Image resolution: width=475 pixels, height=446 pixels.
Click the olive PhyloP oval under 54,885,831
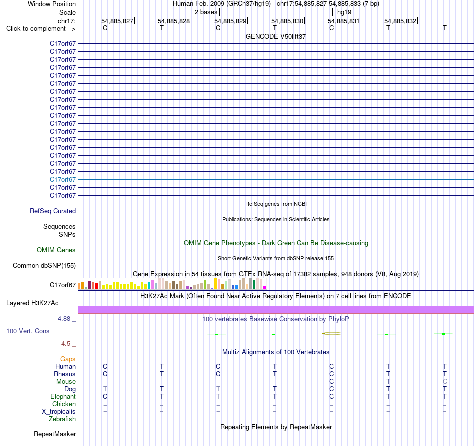point(331,334)
